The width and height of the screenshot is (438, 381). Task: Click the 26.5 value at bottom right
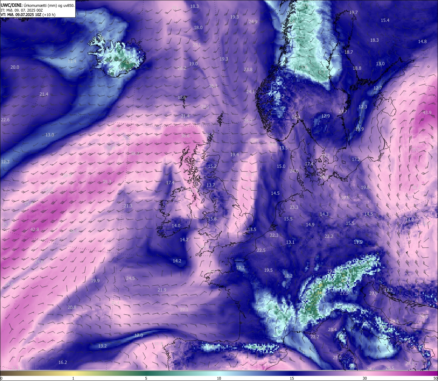390,368
